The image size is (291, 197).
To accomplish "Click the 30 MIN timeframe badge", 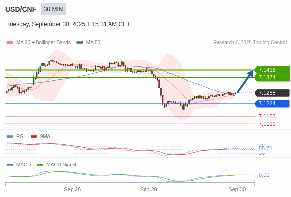I will 53,9.
